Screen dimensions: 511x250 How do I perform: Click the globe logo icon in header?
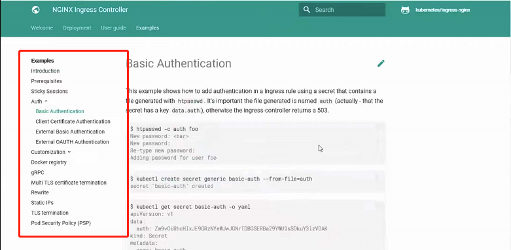(35, 10)
